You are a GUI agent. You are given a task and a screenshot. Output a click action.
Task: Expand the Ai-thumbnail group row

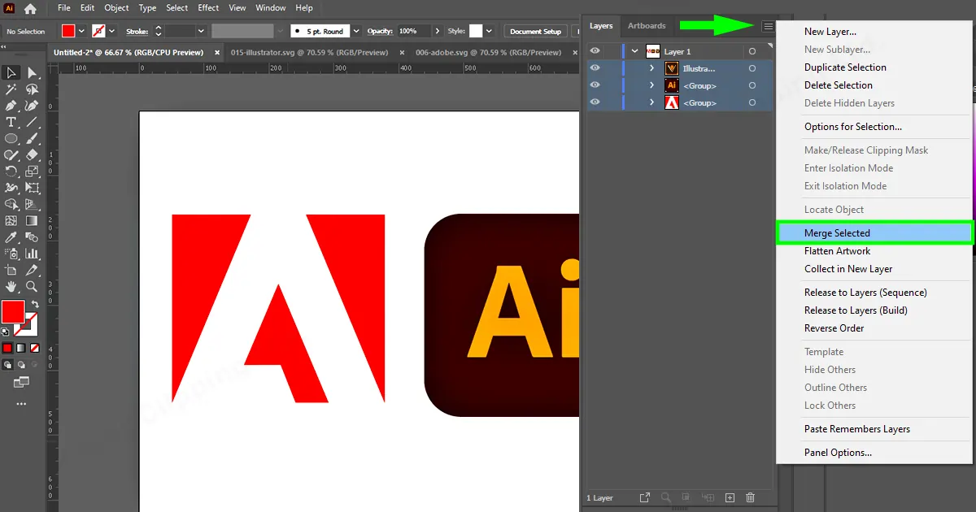(652, 85)
